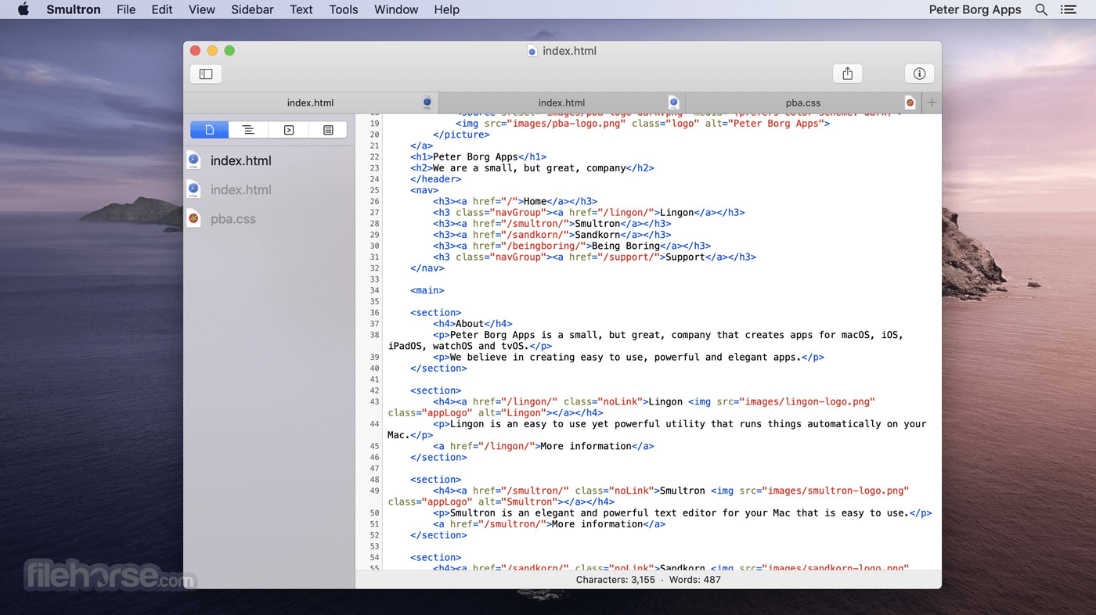1096x615 pixels.
Task: Place cursor on the <main> tag line
Action: click(x=427, y=290)
